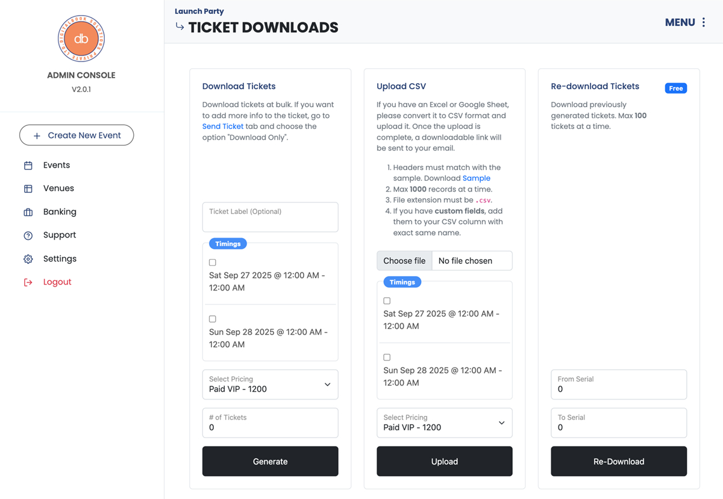723x499 pixels.
Task: Click the Settings gear icon
Action: point(28,259)
